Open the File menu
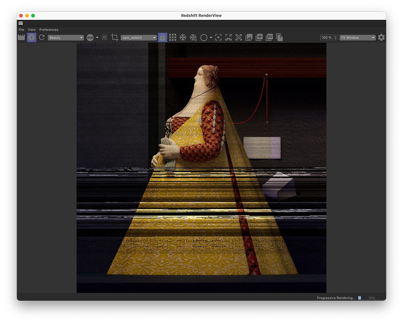The height and width of the screenshot is (323, 403). pyautogui.click(x=21, y=30)
